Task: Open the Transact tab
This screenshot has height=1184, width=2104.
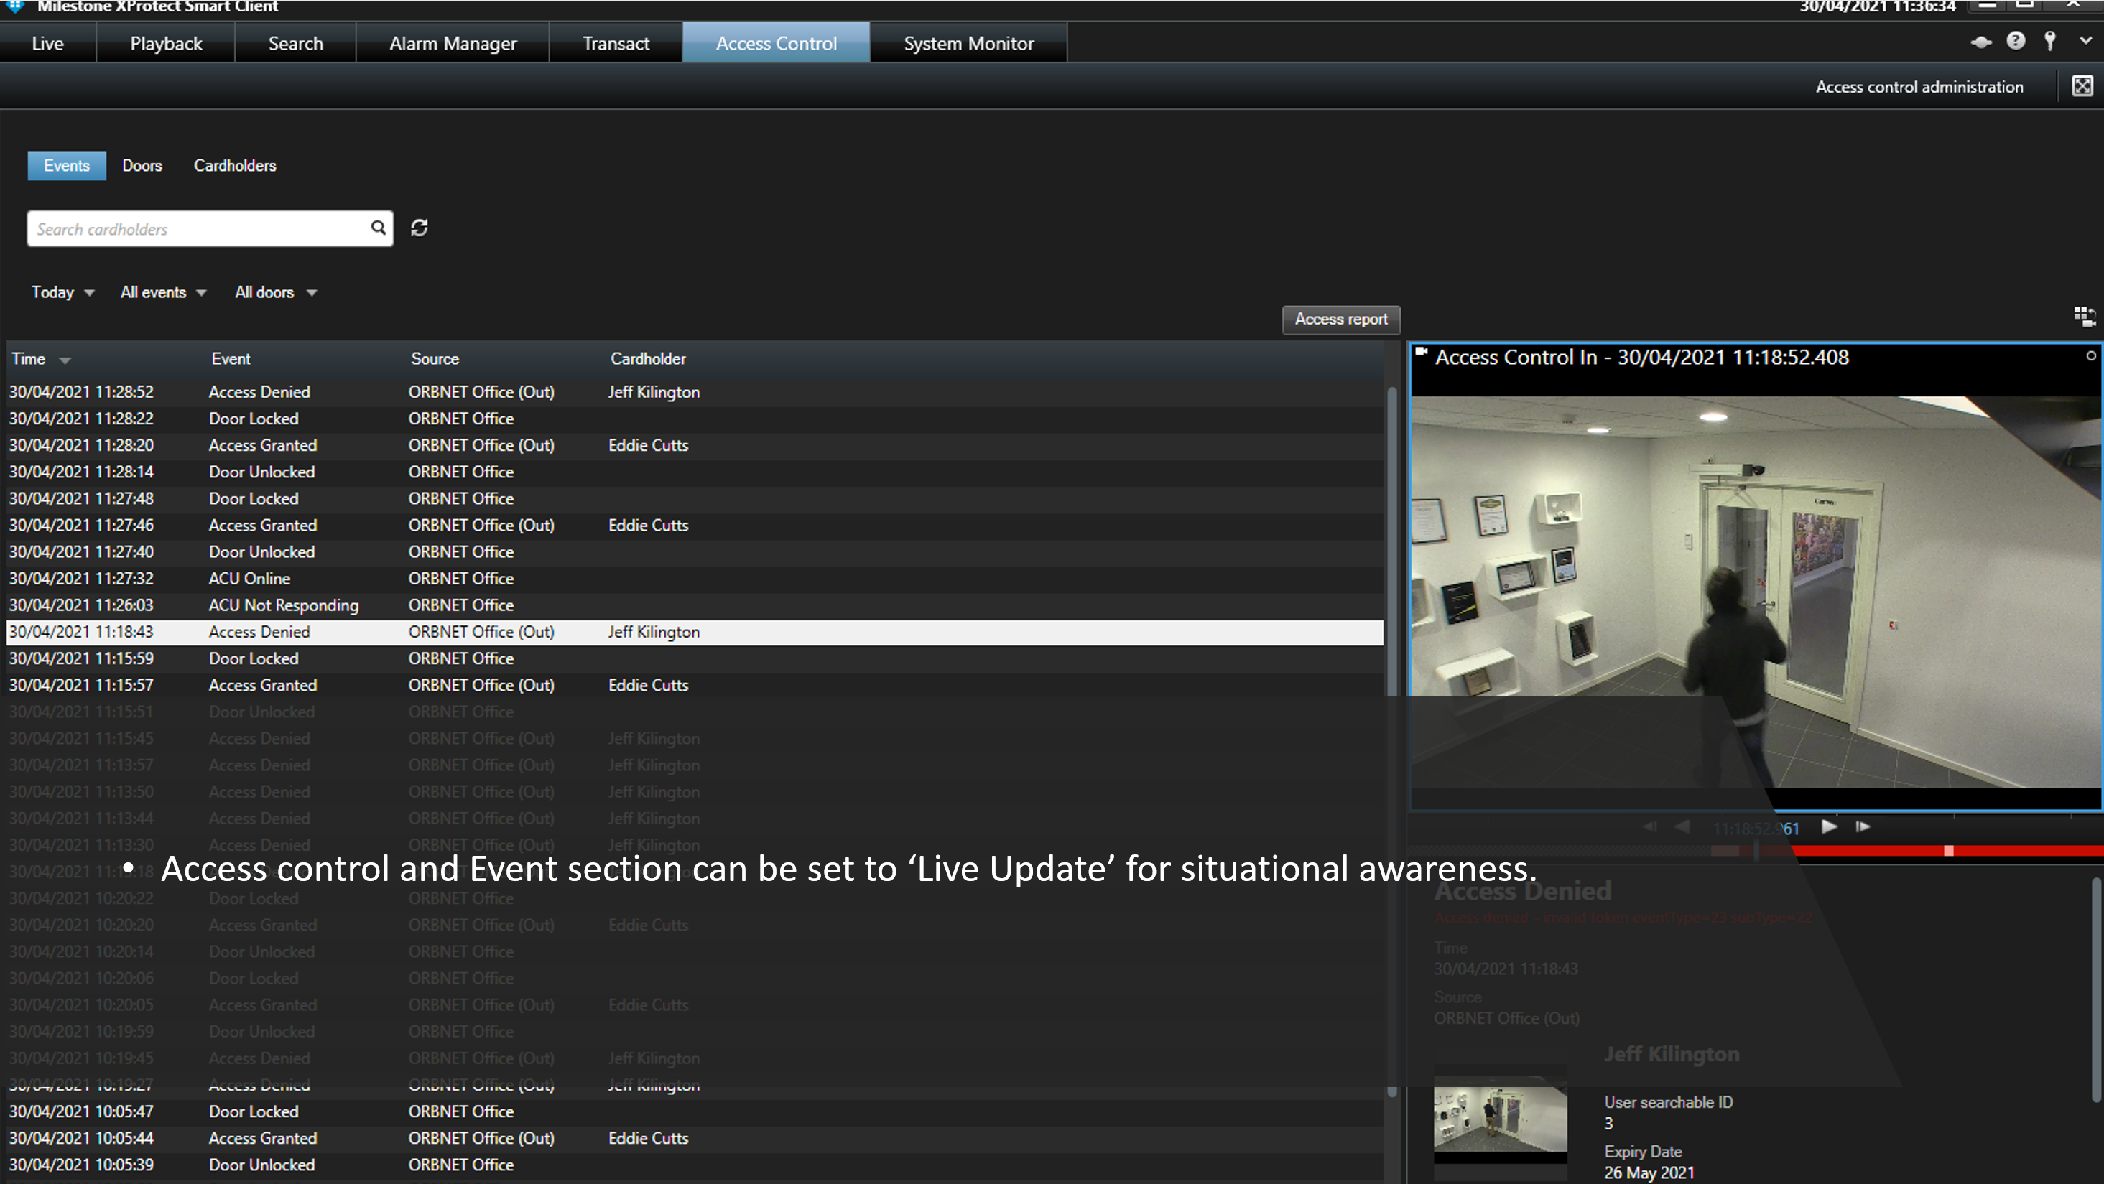Action: (x=616, y=43)
